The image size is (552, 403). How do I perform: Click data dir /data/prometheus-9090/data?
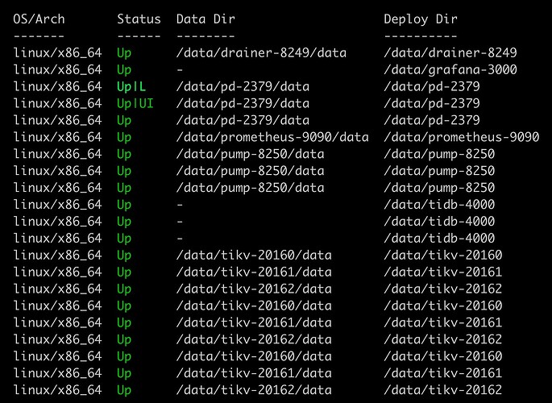[x=272, y=137]
